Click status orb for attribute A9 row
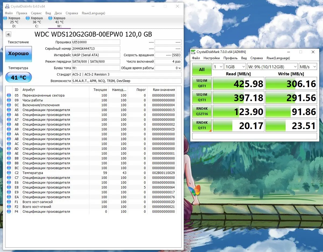 9,129
